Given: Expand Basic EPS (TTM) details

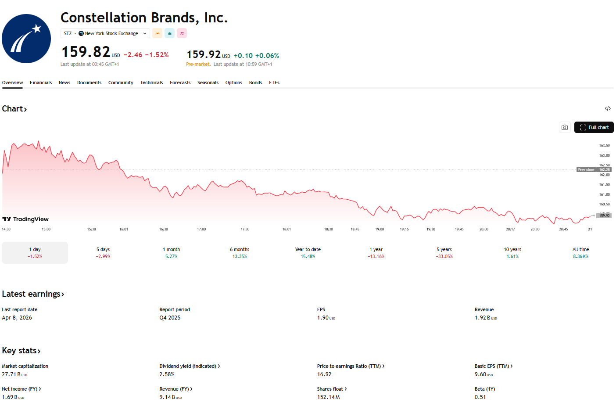Looking at the screenshot, I should pyautogui.click(x=494, y=366).
